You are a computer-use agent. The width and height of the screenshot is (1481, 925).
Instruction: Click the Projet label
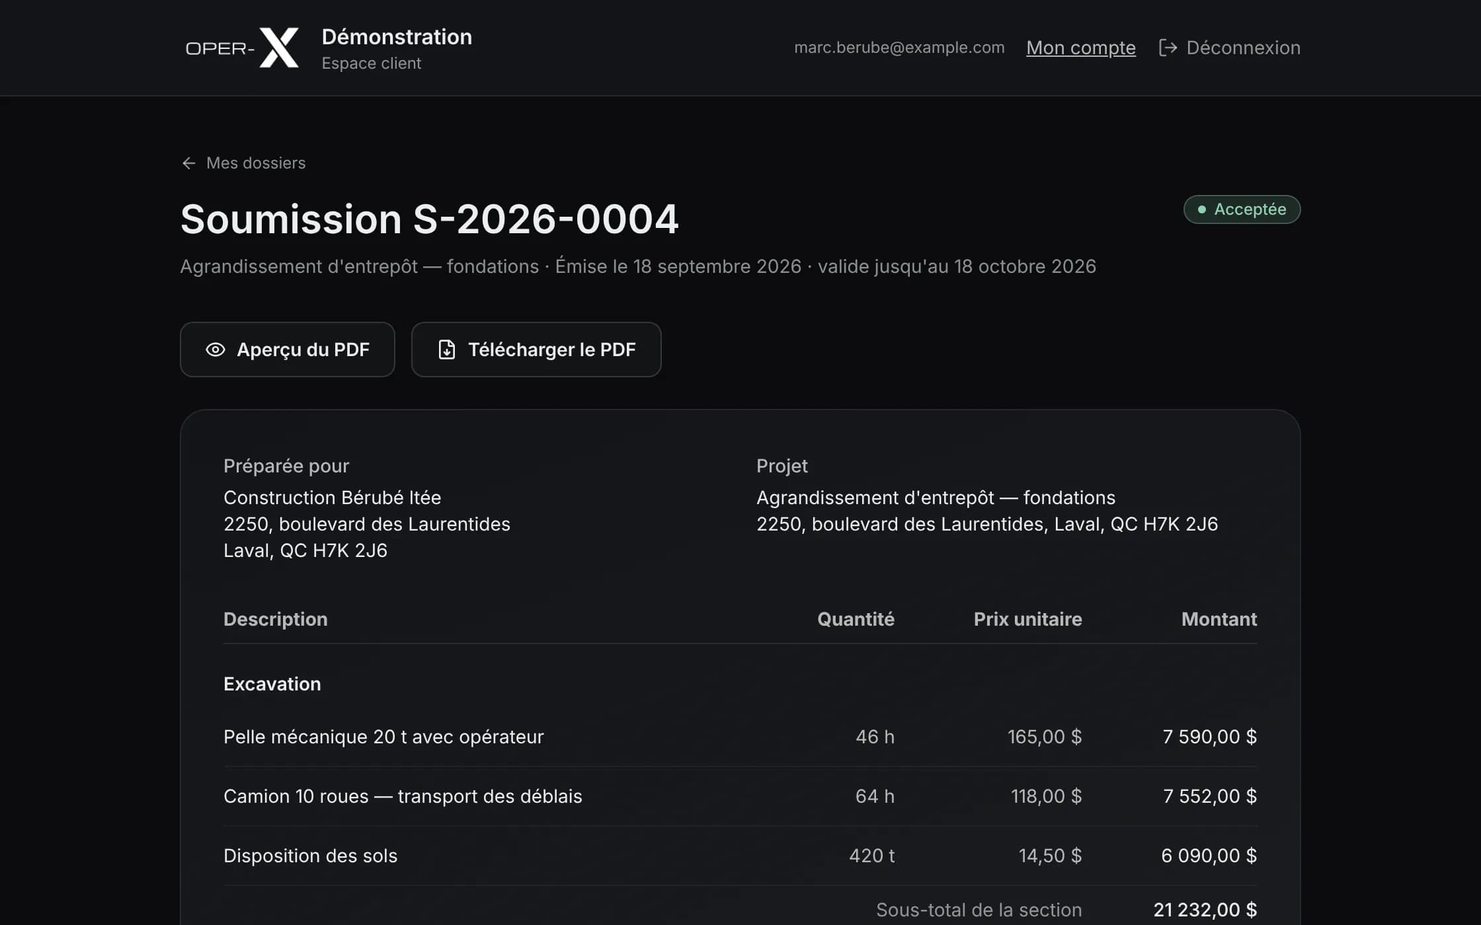pos(782,466)
